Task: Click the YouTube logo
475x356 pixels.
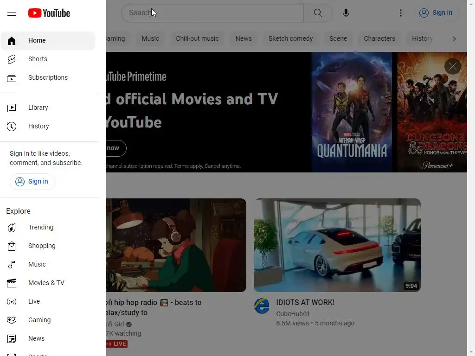Action: [49, 13]
